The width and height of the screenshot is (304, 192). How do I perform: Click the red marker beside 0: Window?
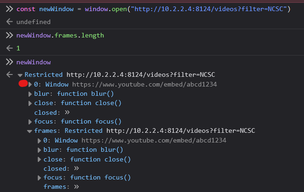click(23, 84)
